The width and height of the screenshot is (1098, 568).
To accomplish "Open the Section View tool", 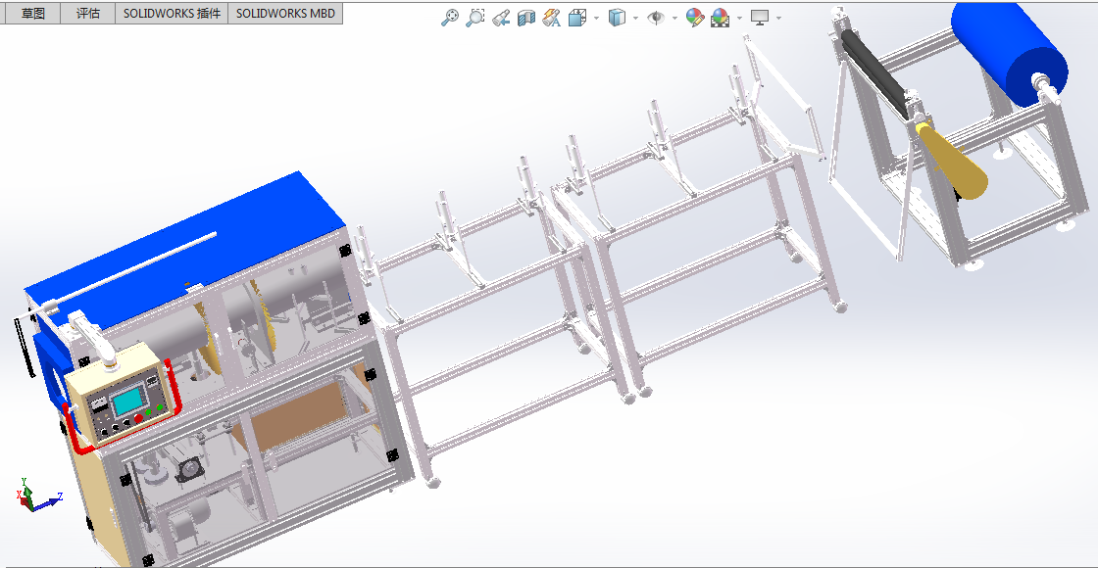I will click(526, 17).
